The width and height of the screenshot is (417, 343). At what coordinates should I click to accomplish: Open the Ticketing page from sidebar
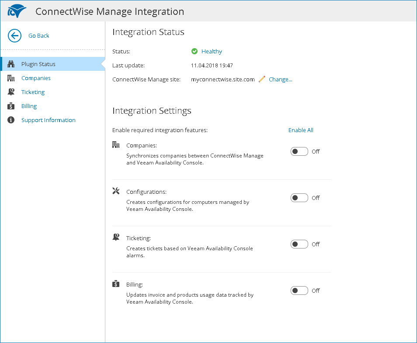tap(33, 92)
